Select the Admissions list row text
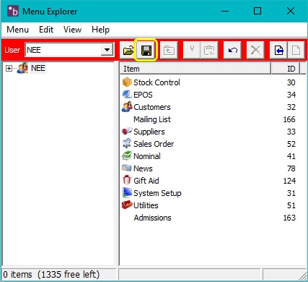Screen dimensions: 308x282 (152, 218)
